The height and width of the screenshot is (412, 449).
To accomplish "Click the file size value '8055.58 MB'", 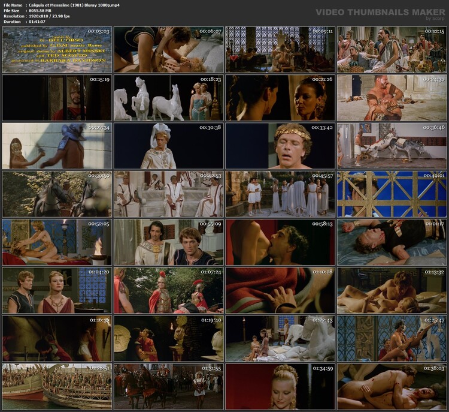I will [40, 11].
